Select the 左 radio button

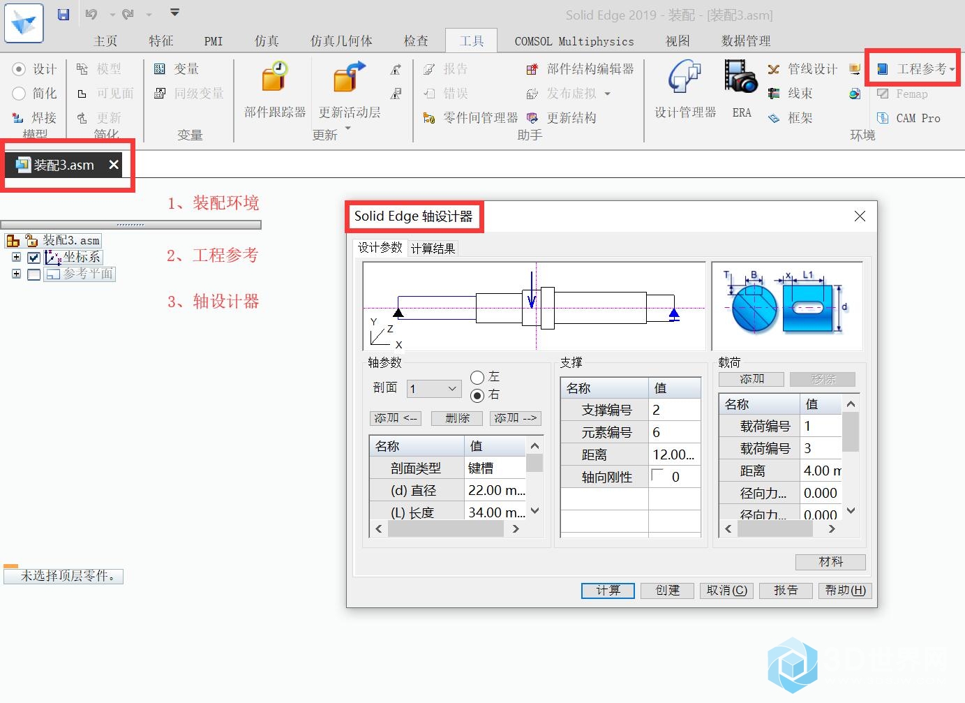click(x=477, y=377)
